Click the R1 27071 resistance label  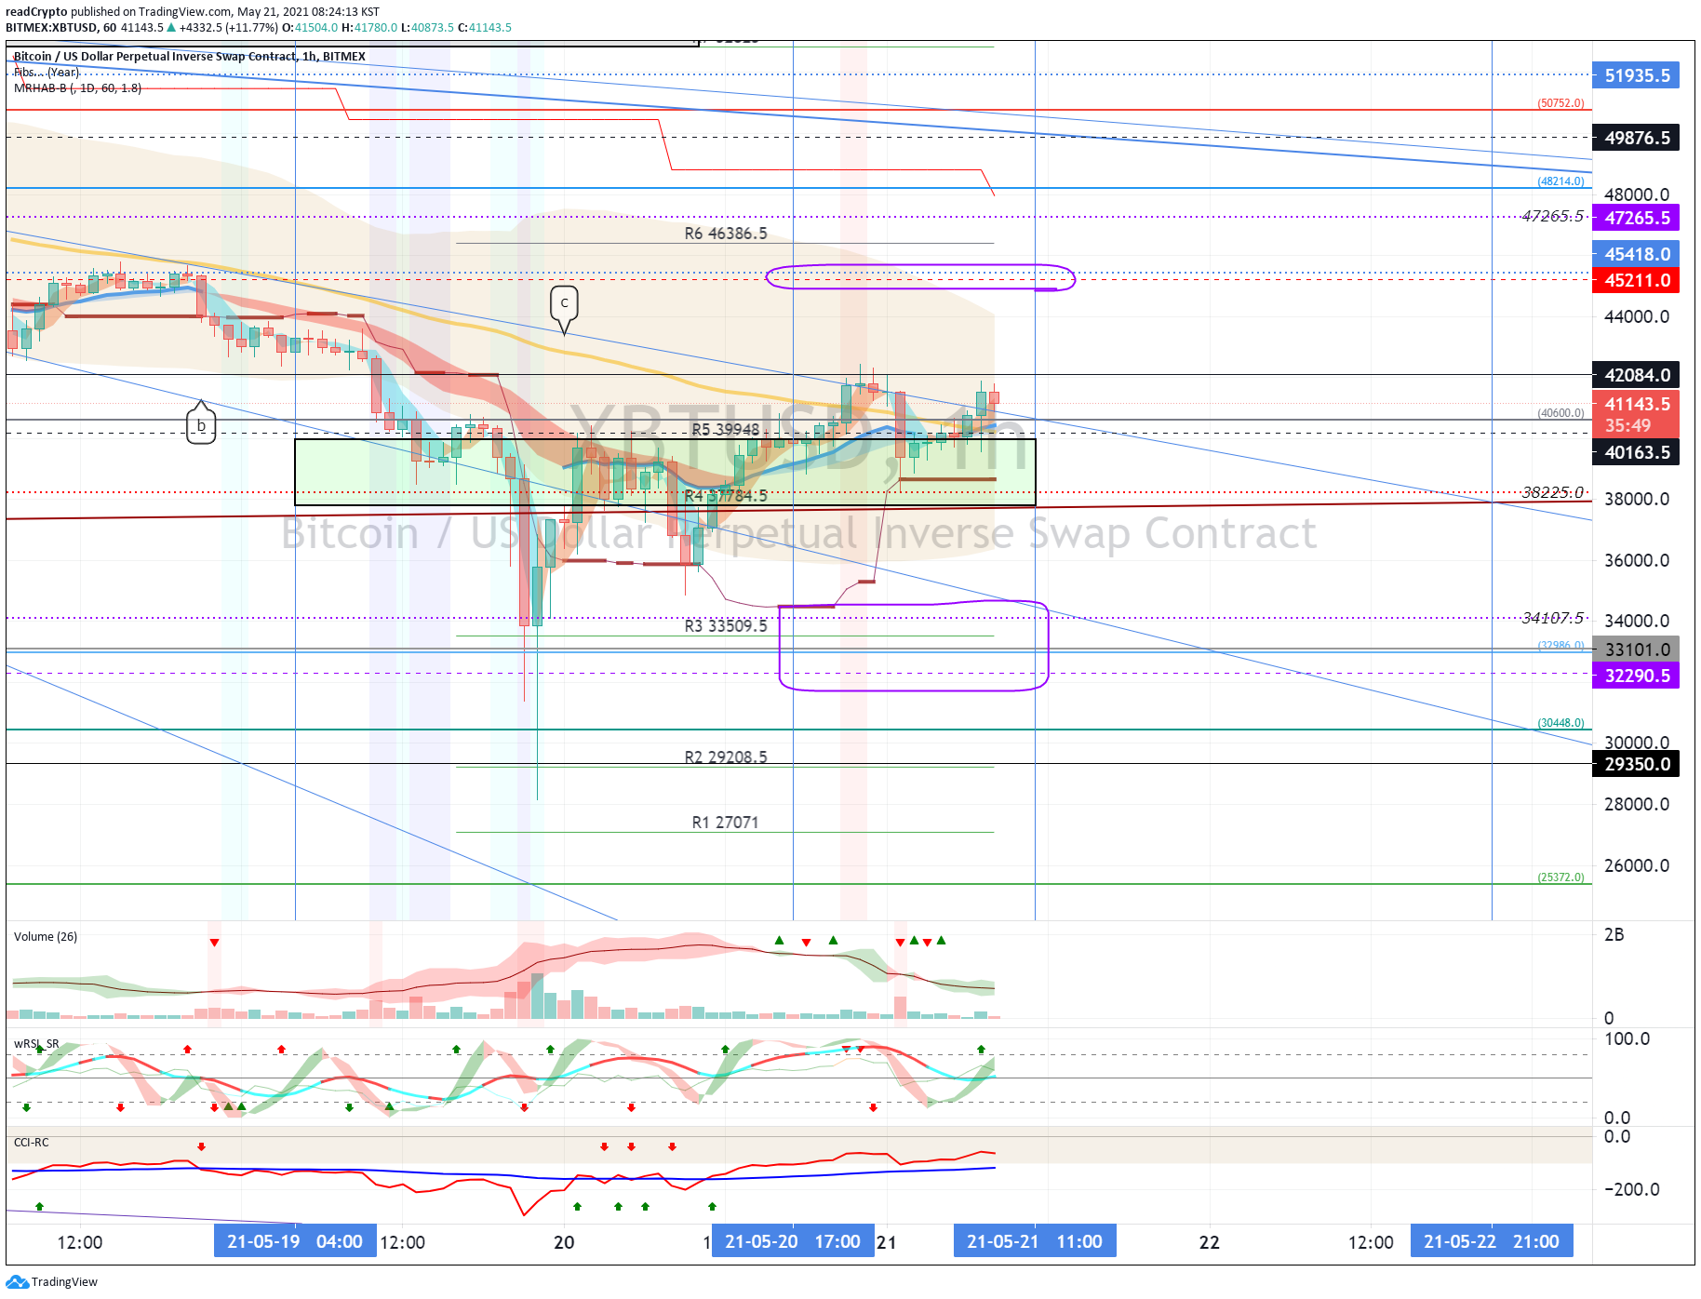point(726,823)
